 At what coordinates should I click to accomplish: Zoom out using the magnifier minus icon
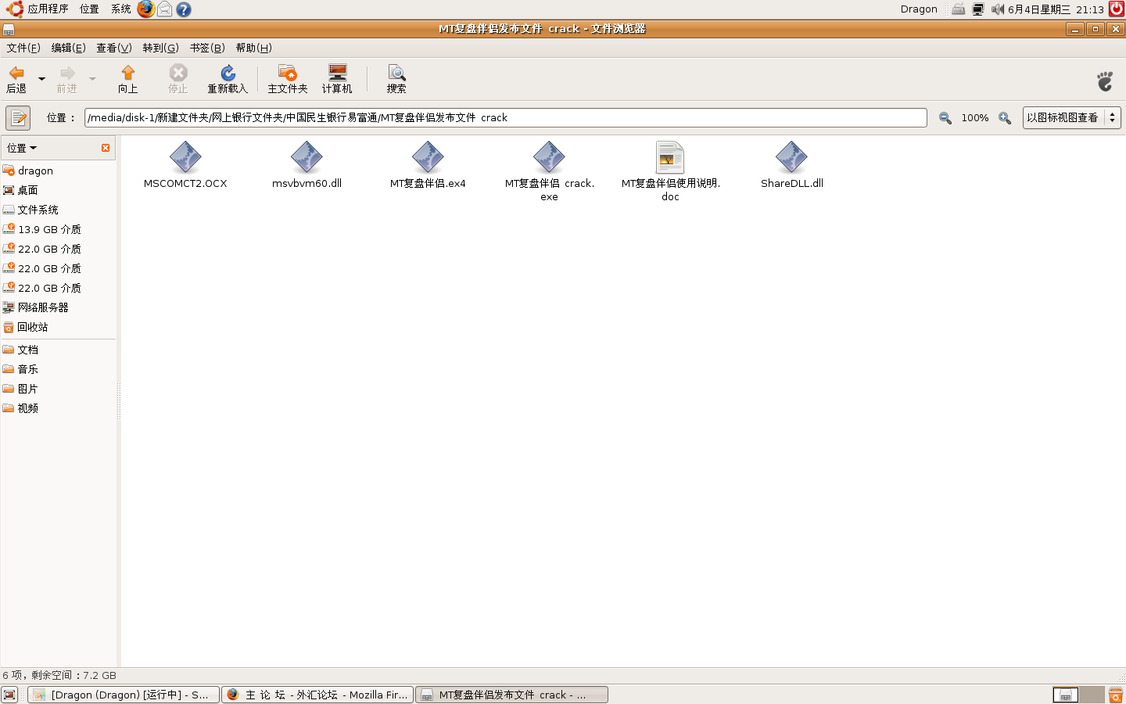(945, 117)
